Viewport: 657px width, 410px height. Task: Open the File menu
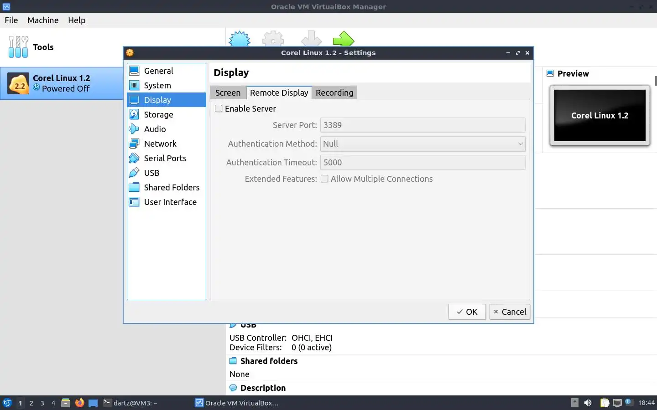coord(11,20)
